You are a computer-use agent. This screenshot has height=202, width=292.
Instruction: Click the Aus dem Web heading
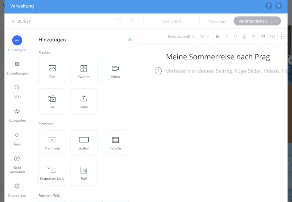point(49,195)
